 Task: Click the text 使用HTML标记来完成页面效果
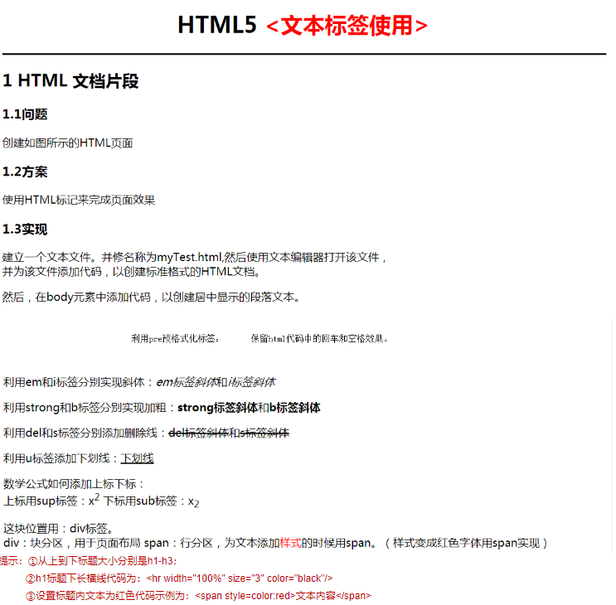tap(79, 200)
